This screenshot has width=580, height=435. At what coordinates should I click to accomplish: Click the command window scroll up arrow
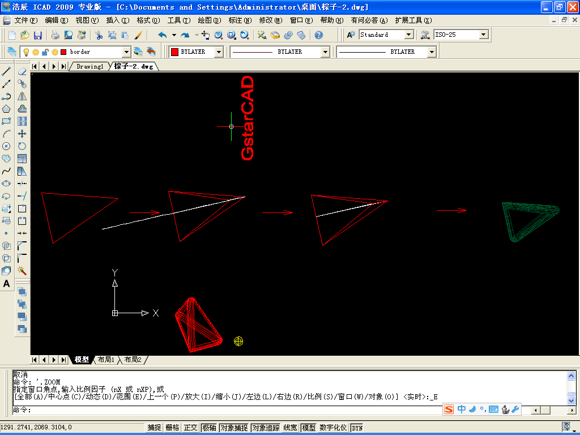571,376
